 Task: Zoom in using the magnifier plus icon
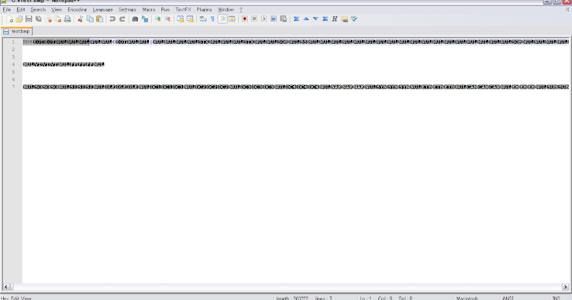158,19
